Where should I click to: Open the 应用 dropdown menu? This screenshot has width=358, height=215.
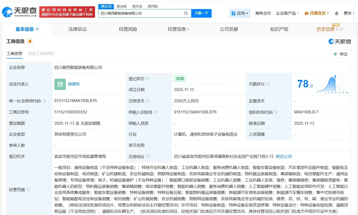pyautogui.click(x=240, y=13)
